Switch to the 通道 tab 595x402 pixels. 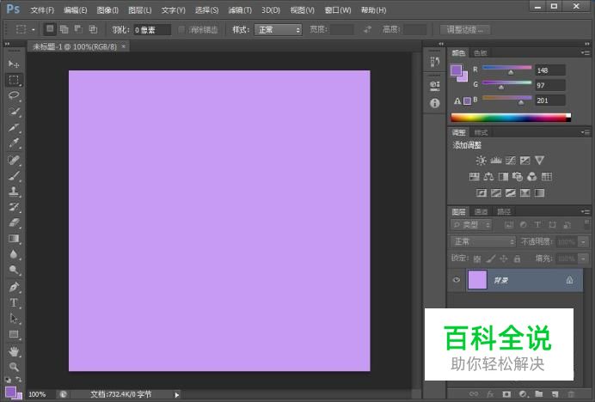coord(481,211)
